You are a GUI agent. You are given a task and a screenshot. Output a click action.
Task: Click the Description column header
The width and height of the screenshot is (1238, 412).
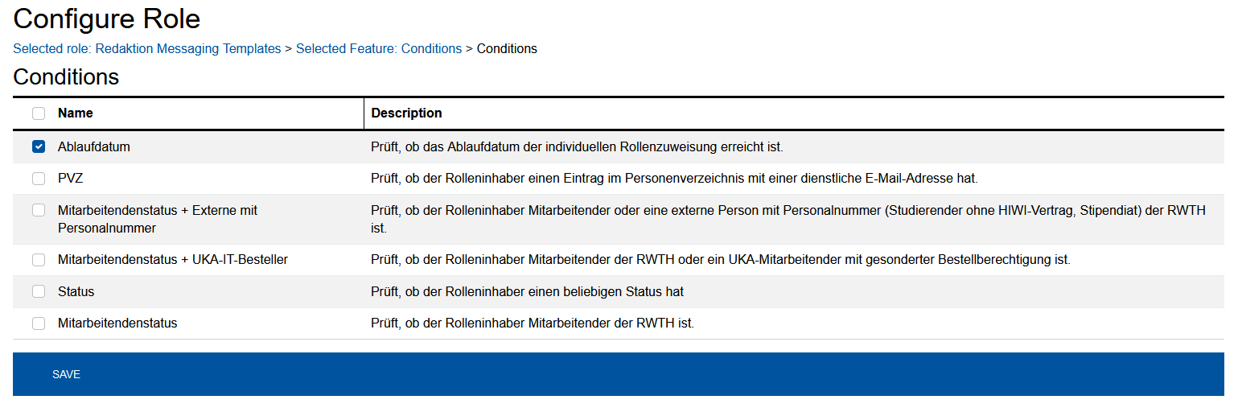click(x=406, y=113)
